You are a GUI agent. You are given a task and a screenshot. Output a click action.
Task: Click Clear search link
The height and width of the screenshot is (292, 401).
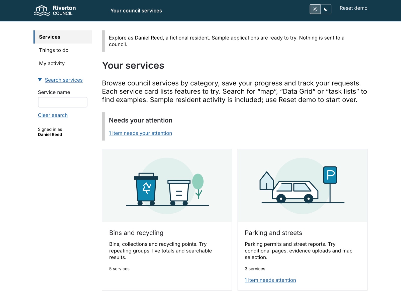click(53, 115)
